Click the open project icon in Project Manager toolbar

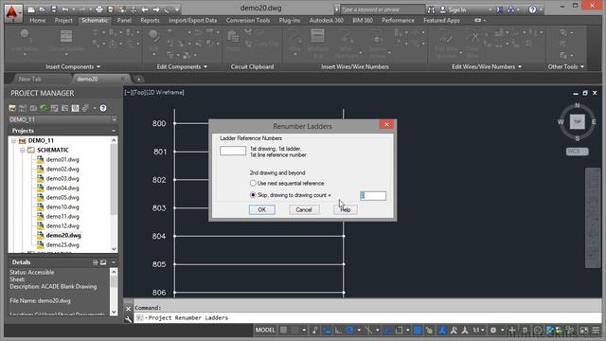[x=12, y=108]
